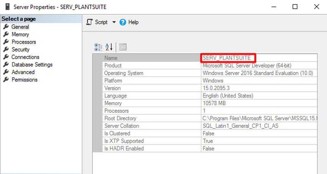Click the English (United States) value
Screen dimensions: 327x174
[228, 95]
